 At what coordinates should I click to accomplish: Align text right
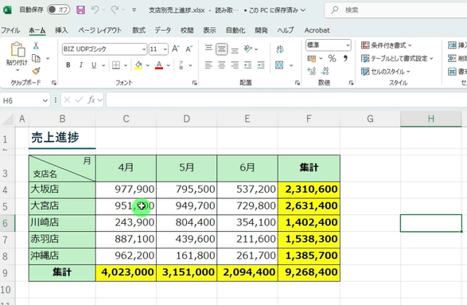[x=235, y=65]
